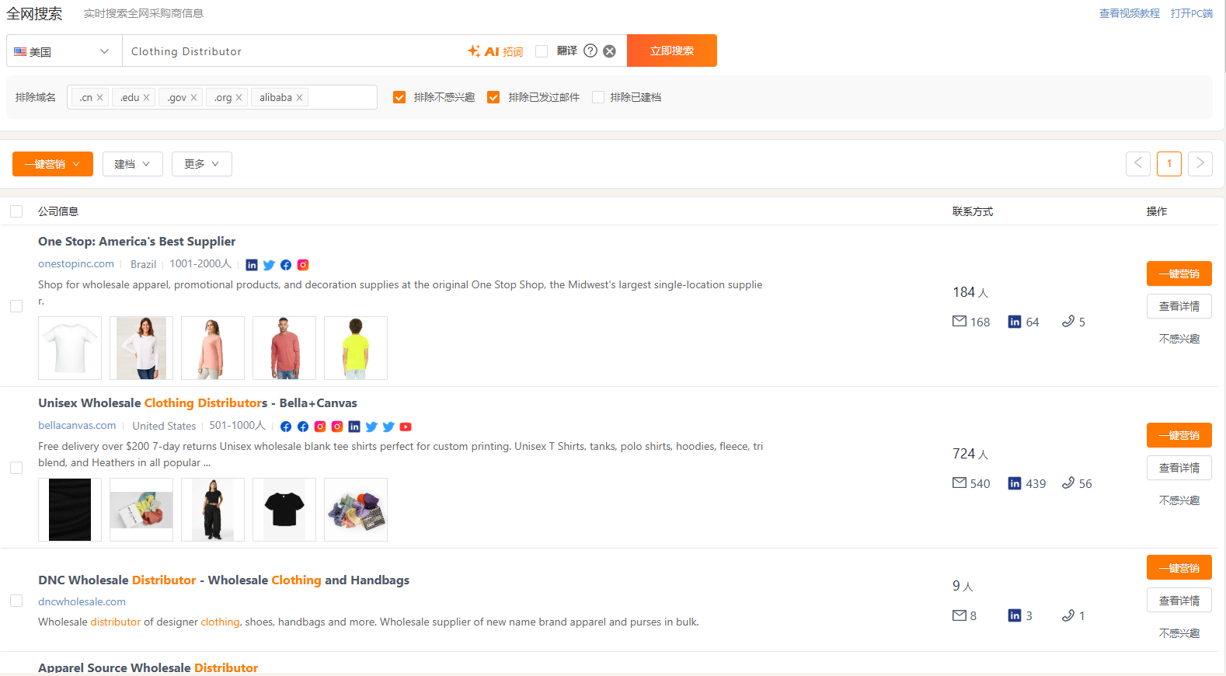Enable the 翻译 translate checkbox
Viewport: 1226px width, 676px height.
click(x=542, y=51)
